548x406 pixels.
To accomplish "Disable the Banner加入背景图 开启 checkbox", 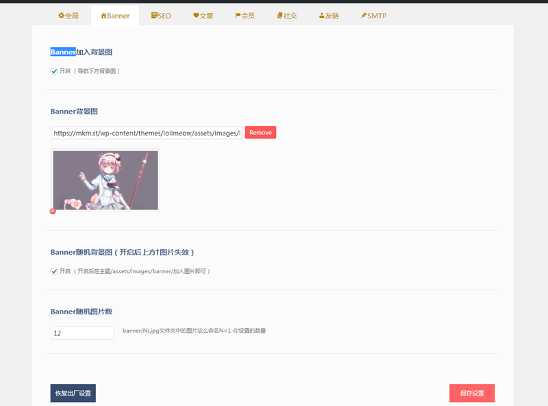I will tap(54, 71).
